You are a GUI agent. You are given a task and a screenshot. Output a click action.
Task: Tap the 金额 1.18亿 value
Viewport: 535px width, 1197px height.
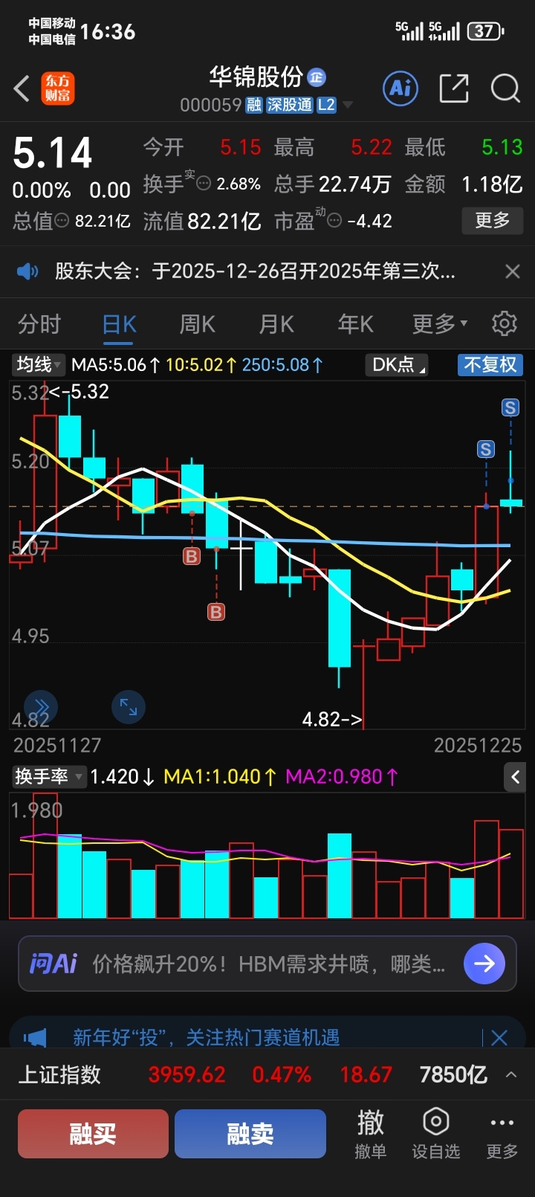(492, 184)
